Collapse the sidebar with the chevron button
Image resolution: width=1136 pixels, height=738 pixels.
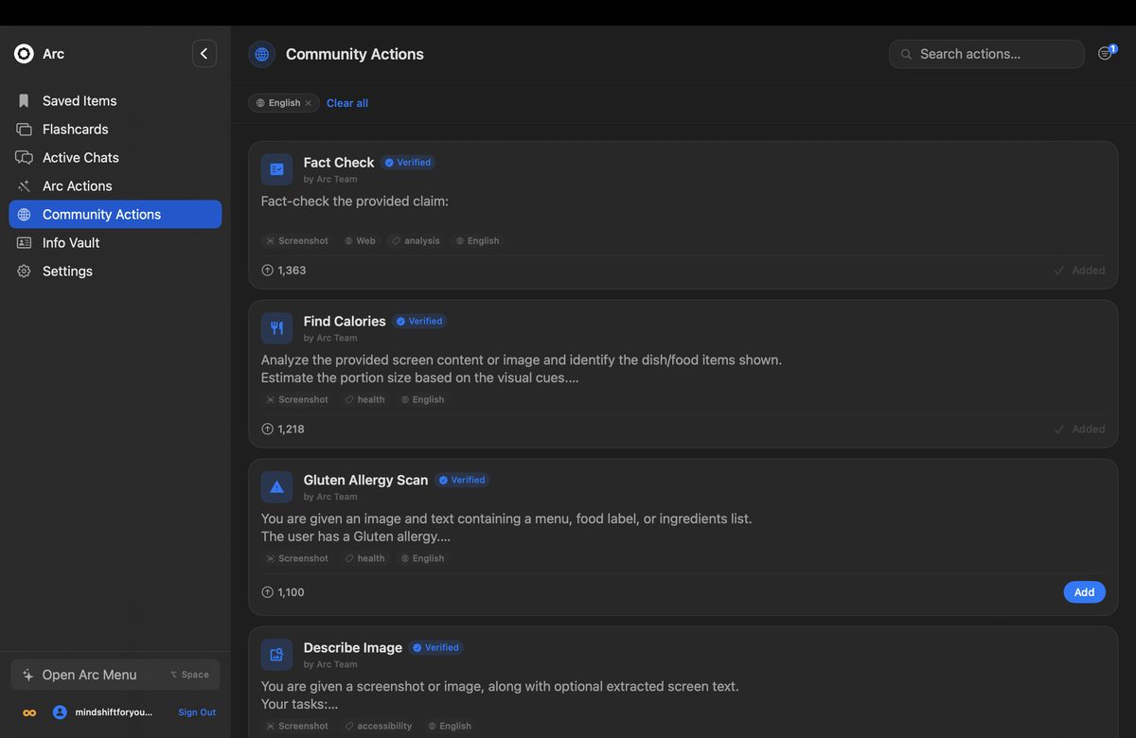204,54
